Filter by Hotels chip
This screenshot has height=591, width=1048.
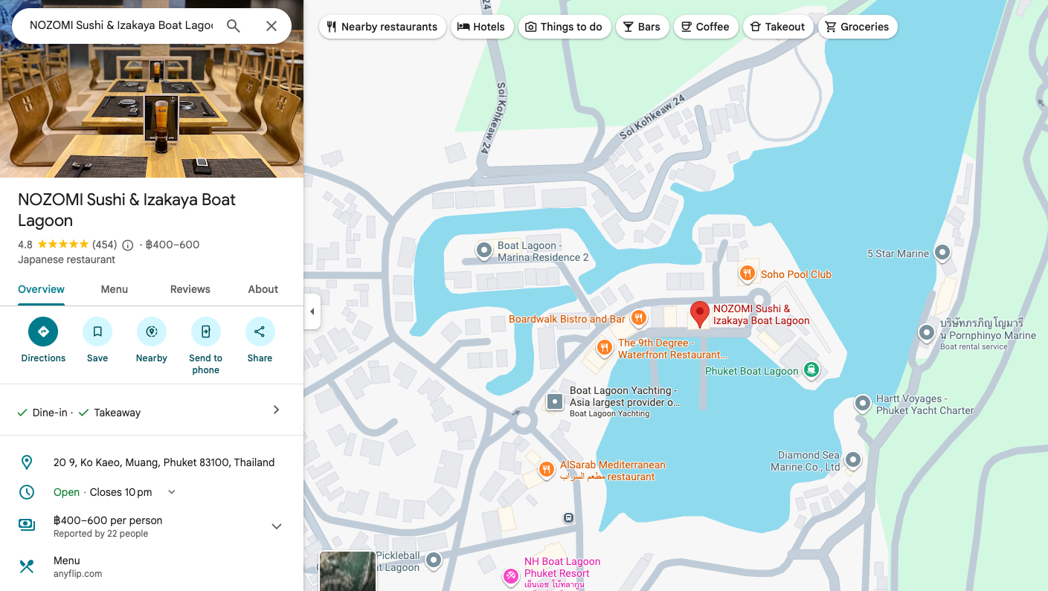(x=480, y=27)
